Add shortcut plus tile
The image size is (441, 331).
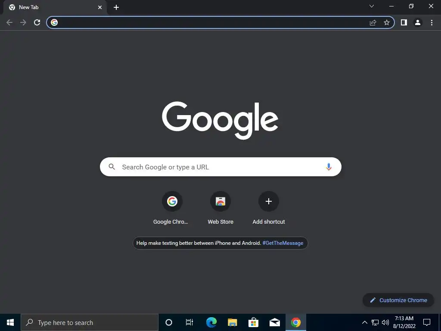point(269,208)
